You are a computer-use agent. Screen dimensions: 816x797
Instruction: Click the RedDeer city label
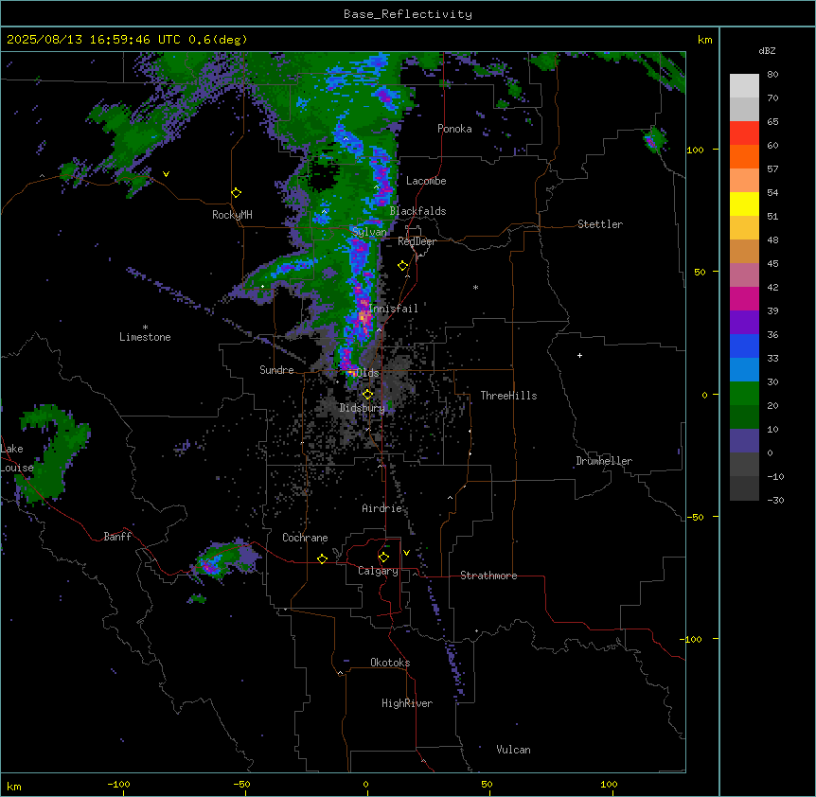(417, 241)
